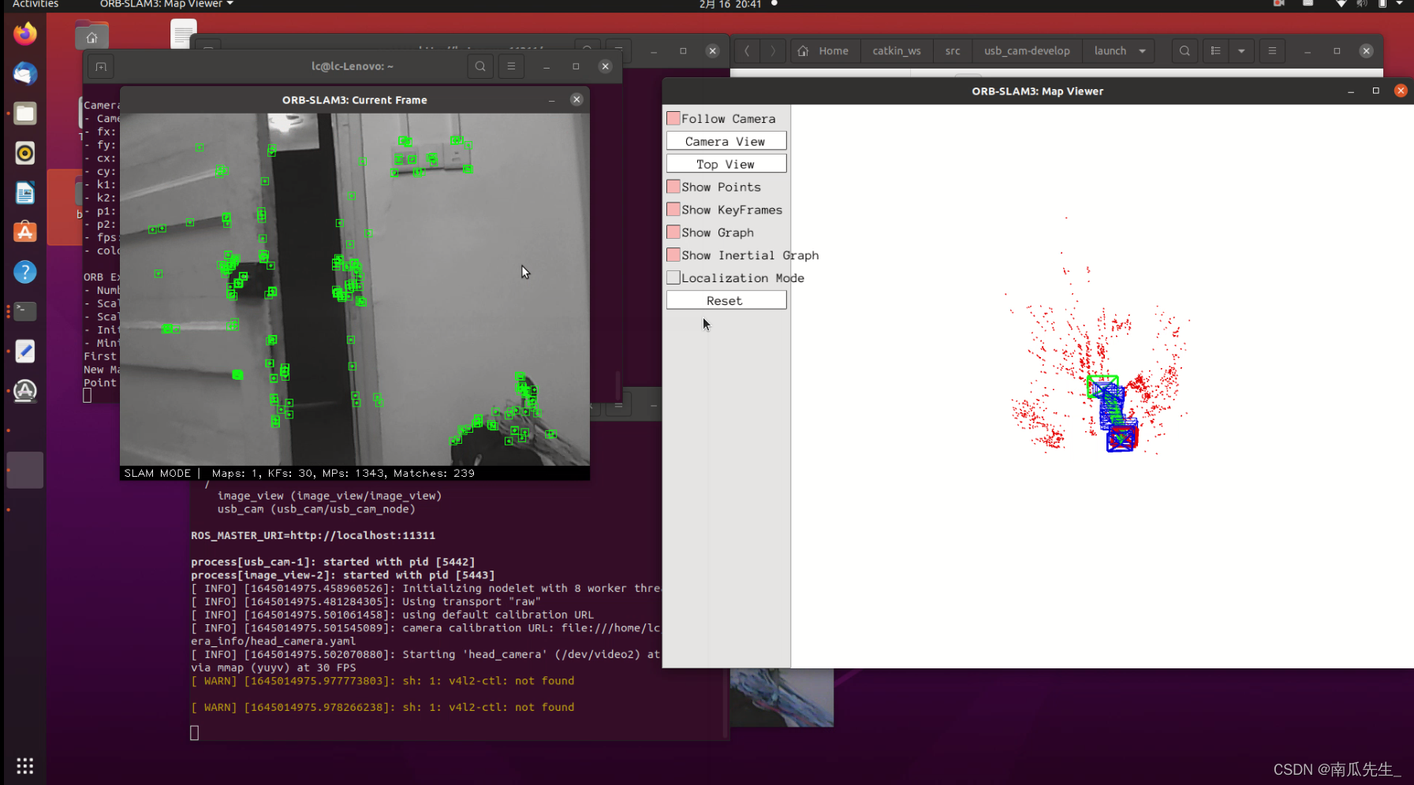1414x785 pixels.
Task: Open Ubuntu Software in the dock
Action: (x=25, y=232)
